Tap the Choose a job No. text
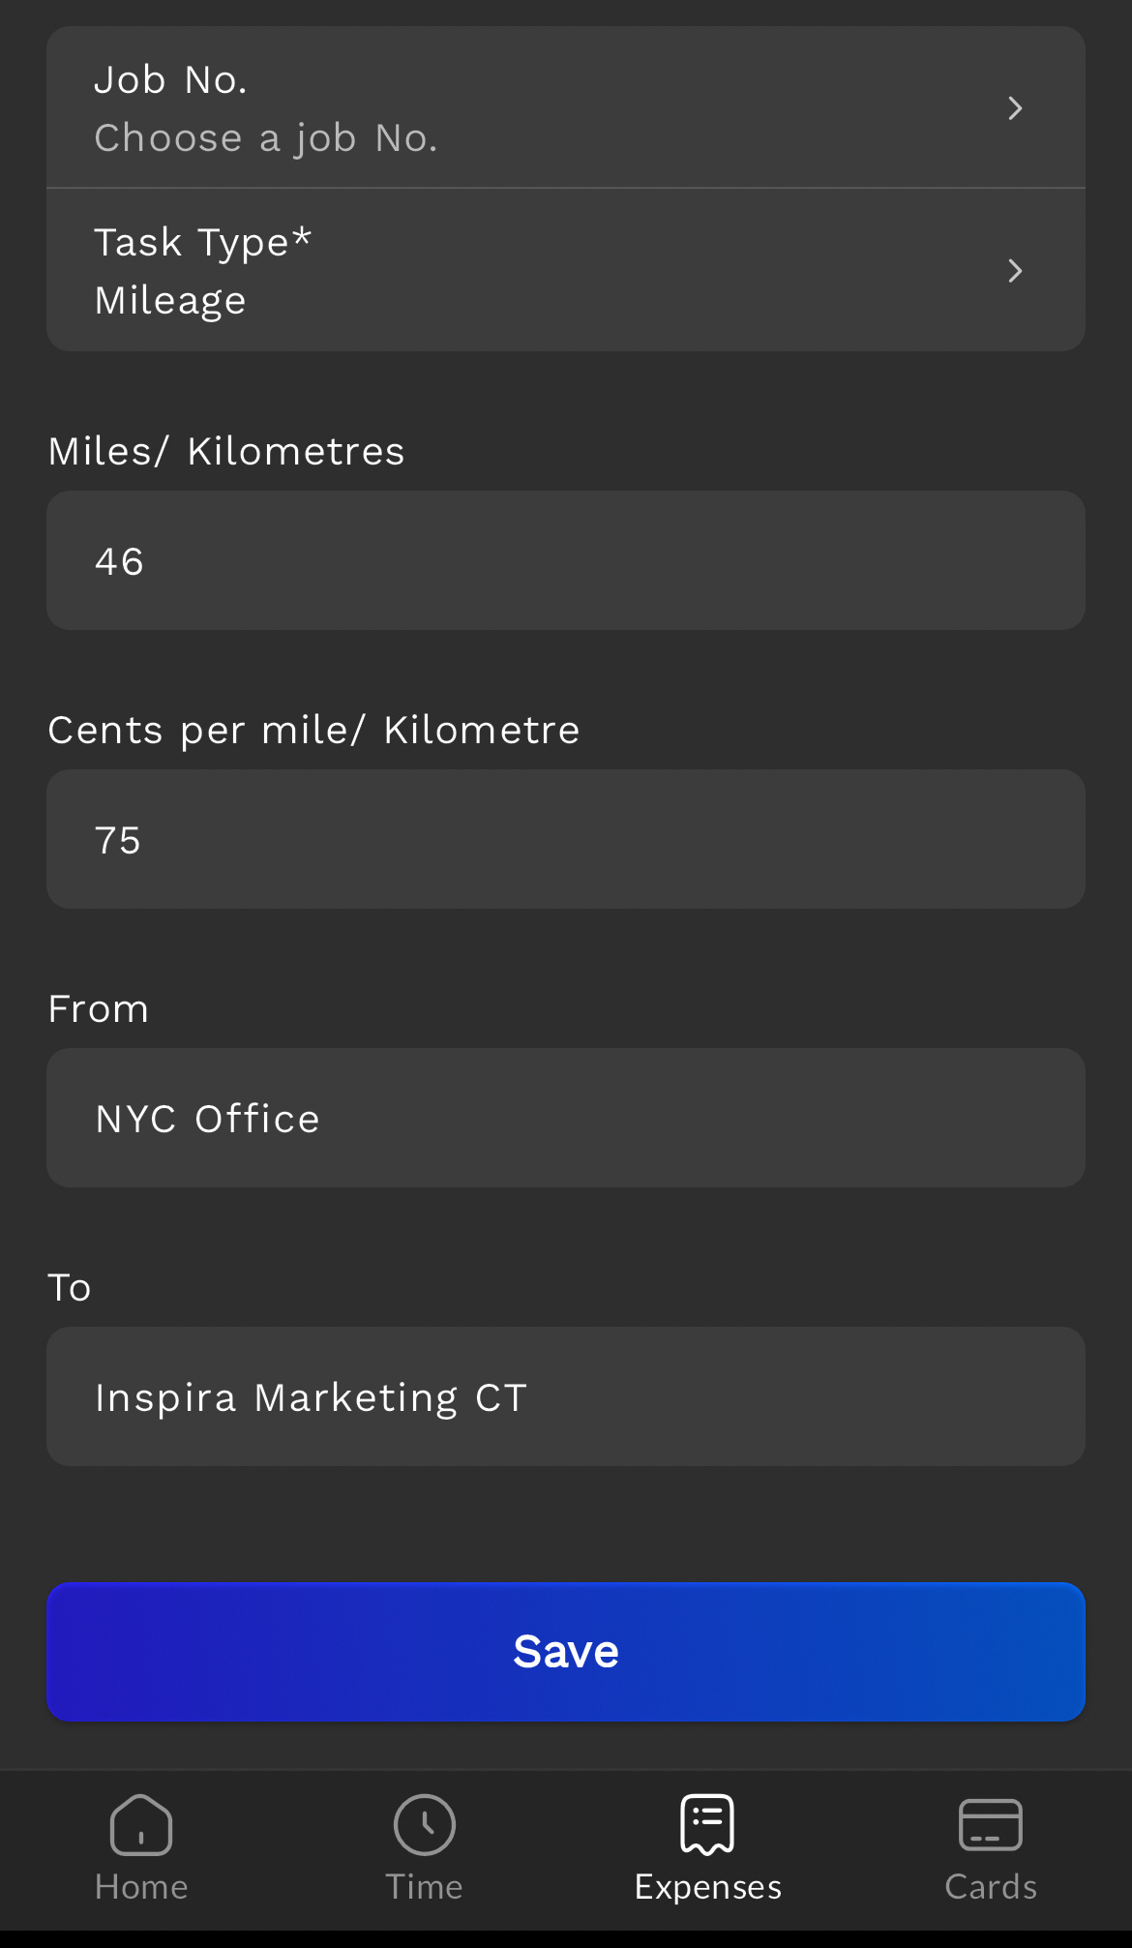Viewport: 1132px width, 1948px height. (x=267, y=137)
